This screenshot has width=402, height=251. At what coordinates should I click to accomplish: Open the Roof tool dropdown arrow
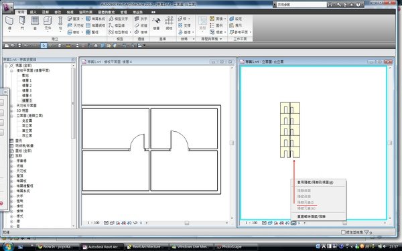pyautogui.click(x=82, y=19)
